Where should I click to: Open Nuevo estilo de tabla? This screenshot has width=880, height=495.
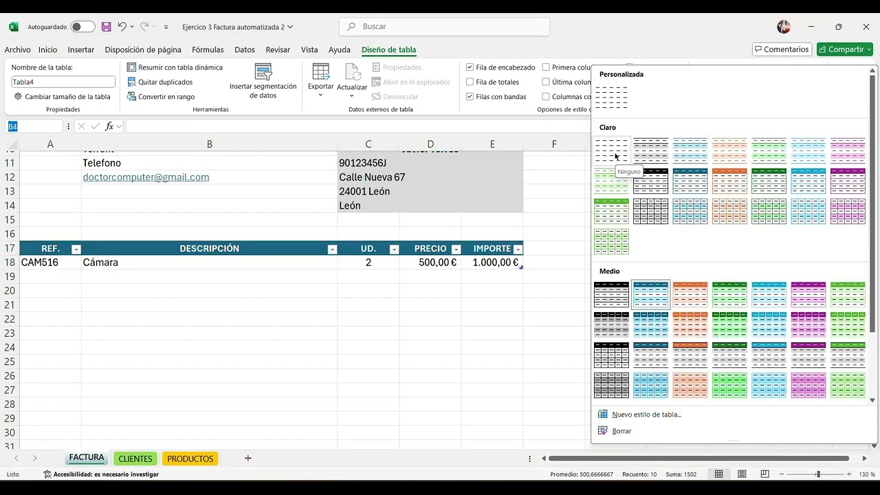click(x=640, y=415)
